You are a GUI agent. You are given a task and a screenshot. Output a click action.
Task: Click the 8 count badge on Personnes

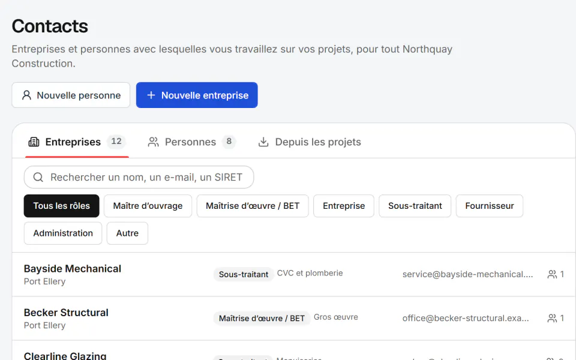(x=229, y=142)
